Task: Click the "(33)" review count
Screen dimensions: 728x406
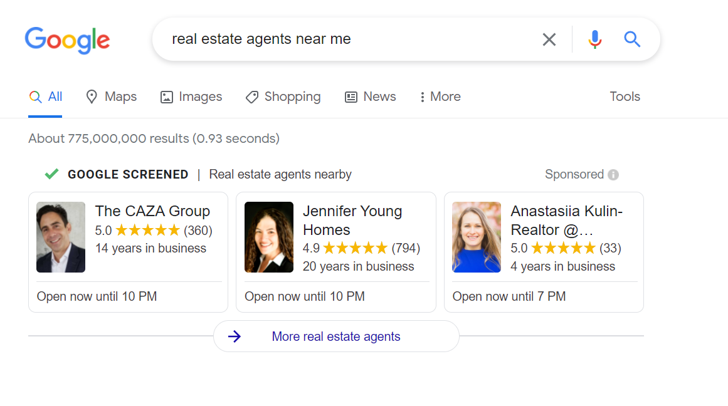Action: 610,248
